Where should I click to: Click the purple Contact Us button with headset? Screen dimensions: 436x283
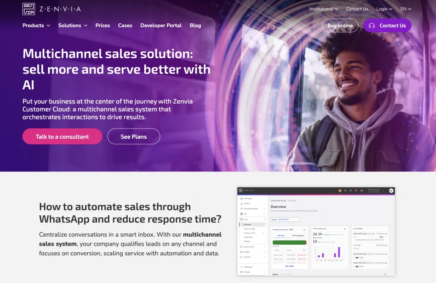pyautogui.click(x=387, y=26)
